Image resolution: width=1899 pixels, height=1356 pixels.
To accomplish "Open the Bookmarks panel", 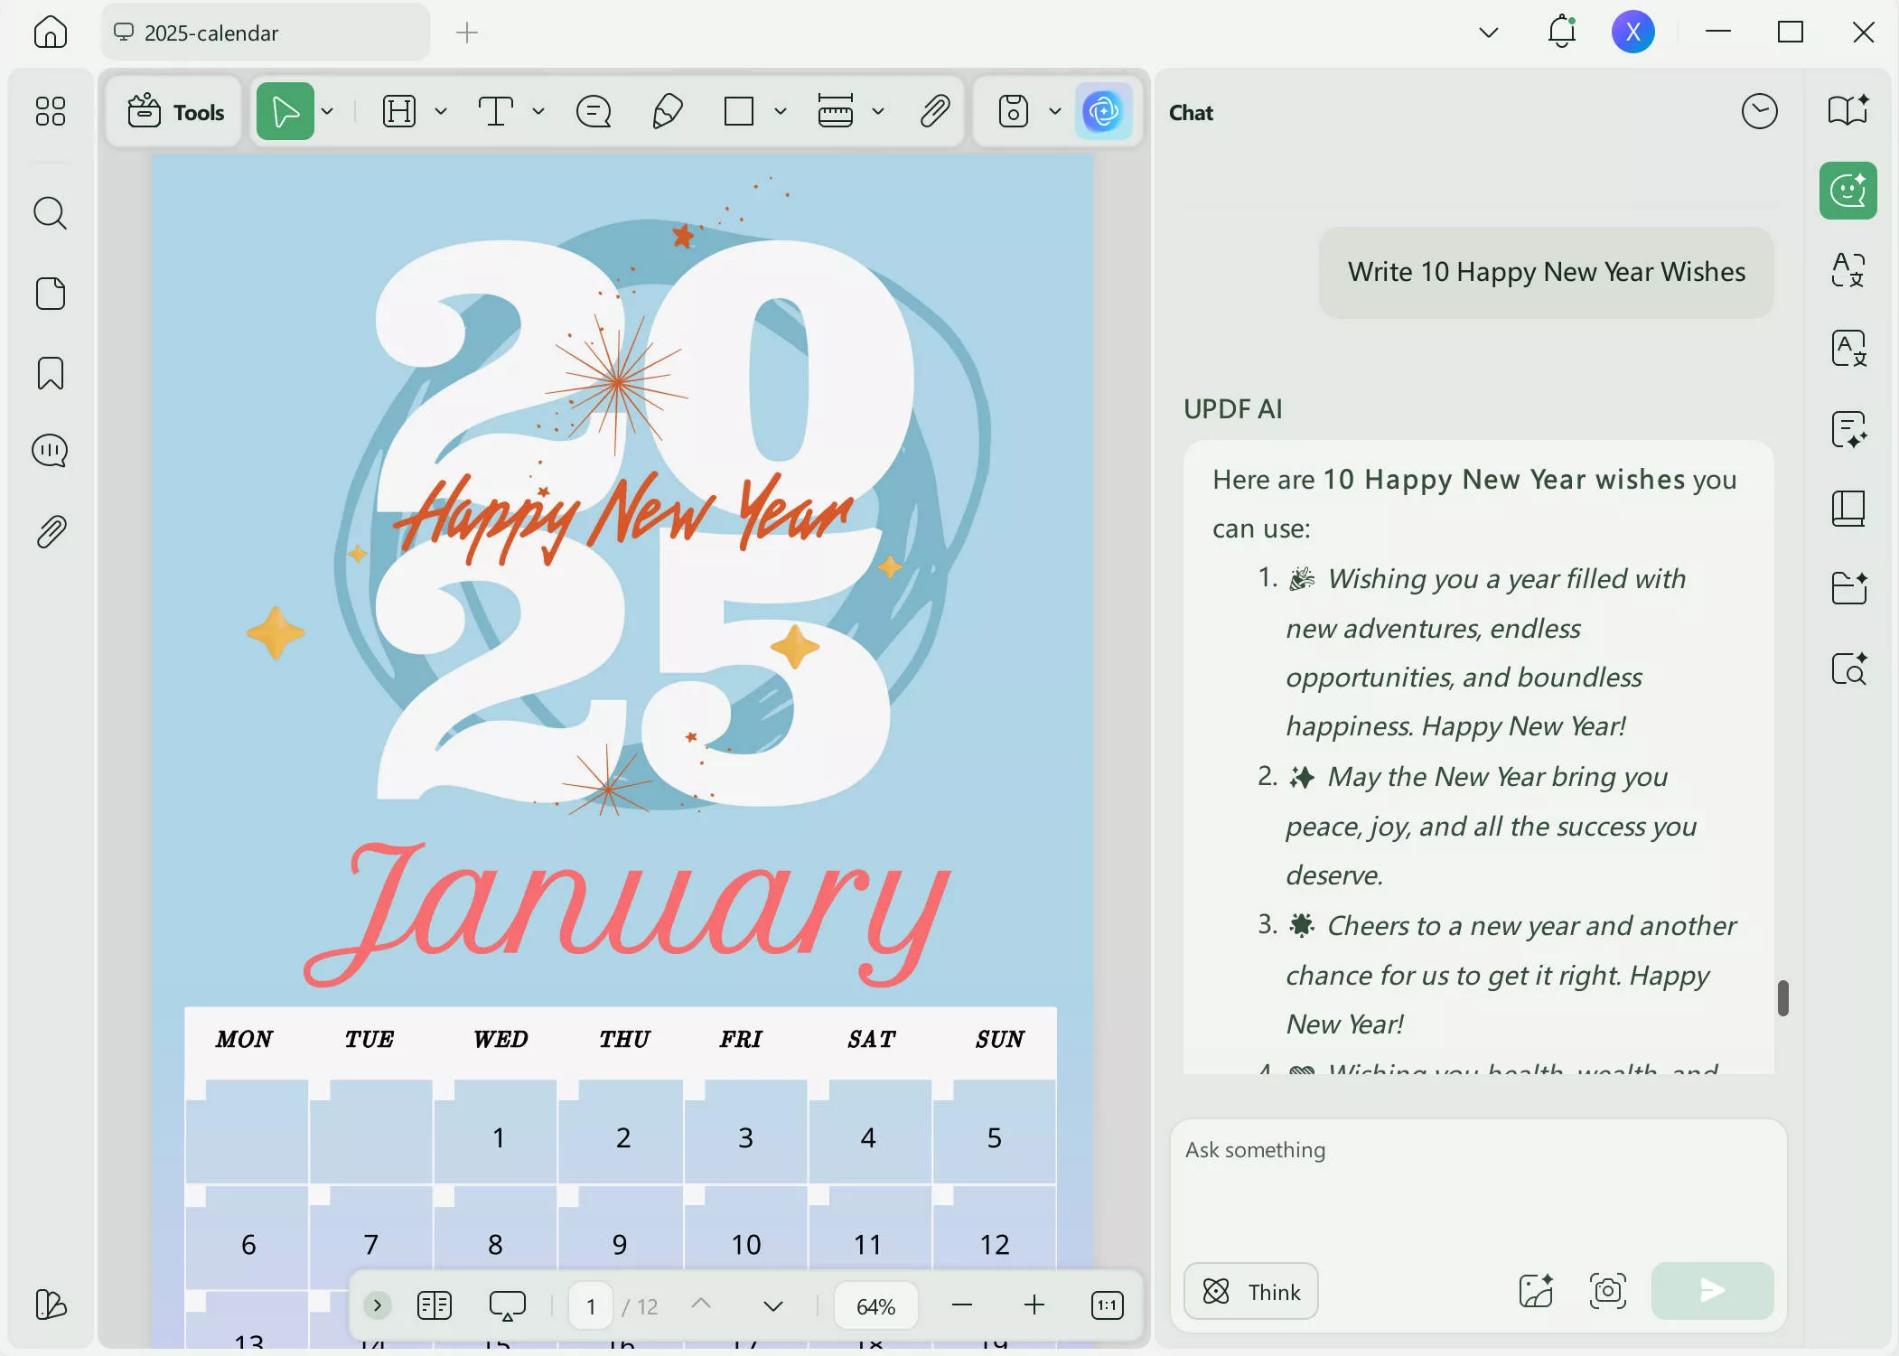I will (51, 373).
